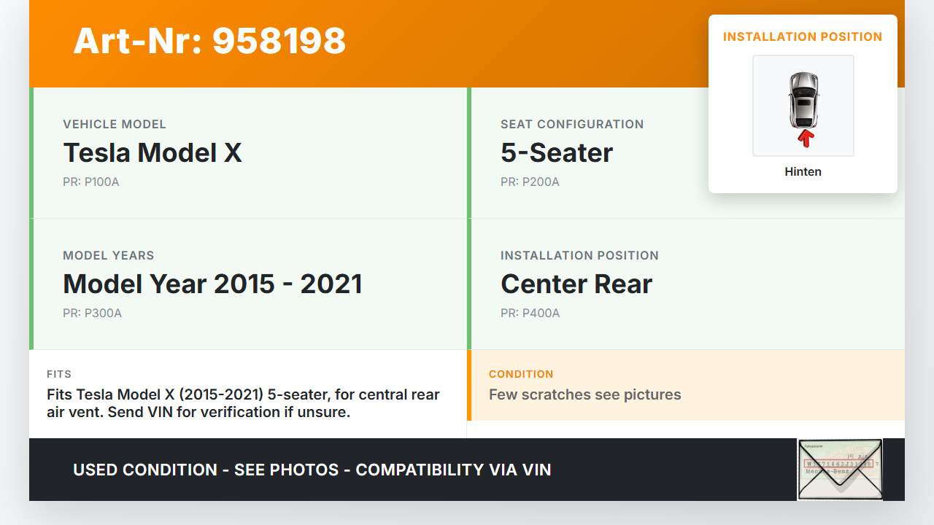Screen dimensions: 934x525
Task: Click the 'PR: P200A' code
Action: [530, 182]
